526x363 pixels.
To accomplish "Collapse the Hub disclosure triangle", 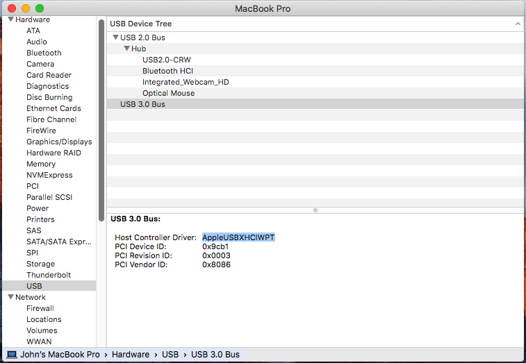I will (126, 49).
